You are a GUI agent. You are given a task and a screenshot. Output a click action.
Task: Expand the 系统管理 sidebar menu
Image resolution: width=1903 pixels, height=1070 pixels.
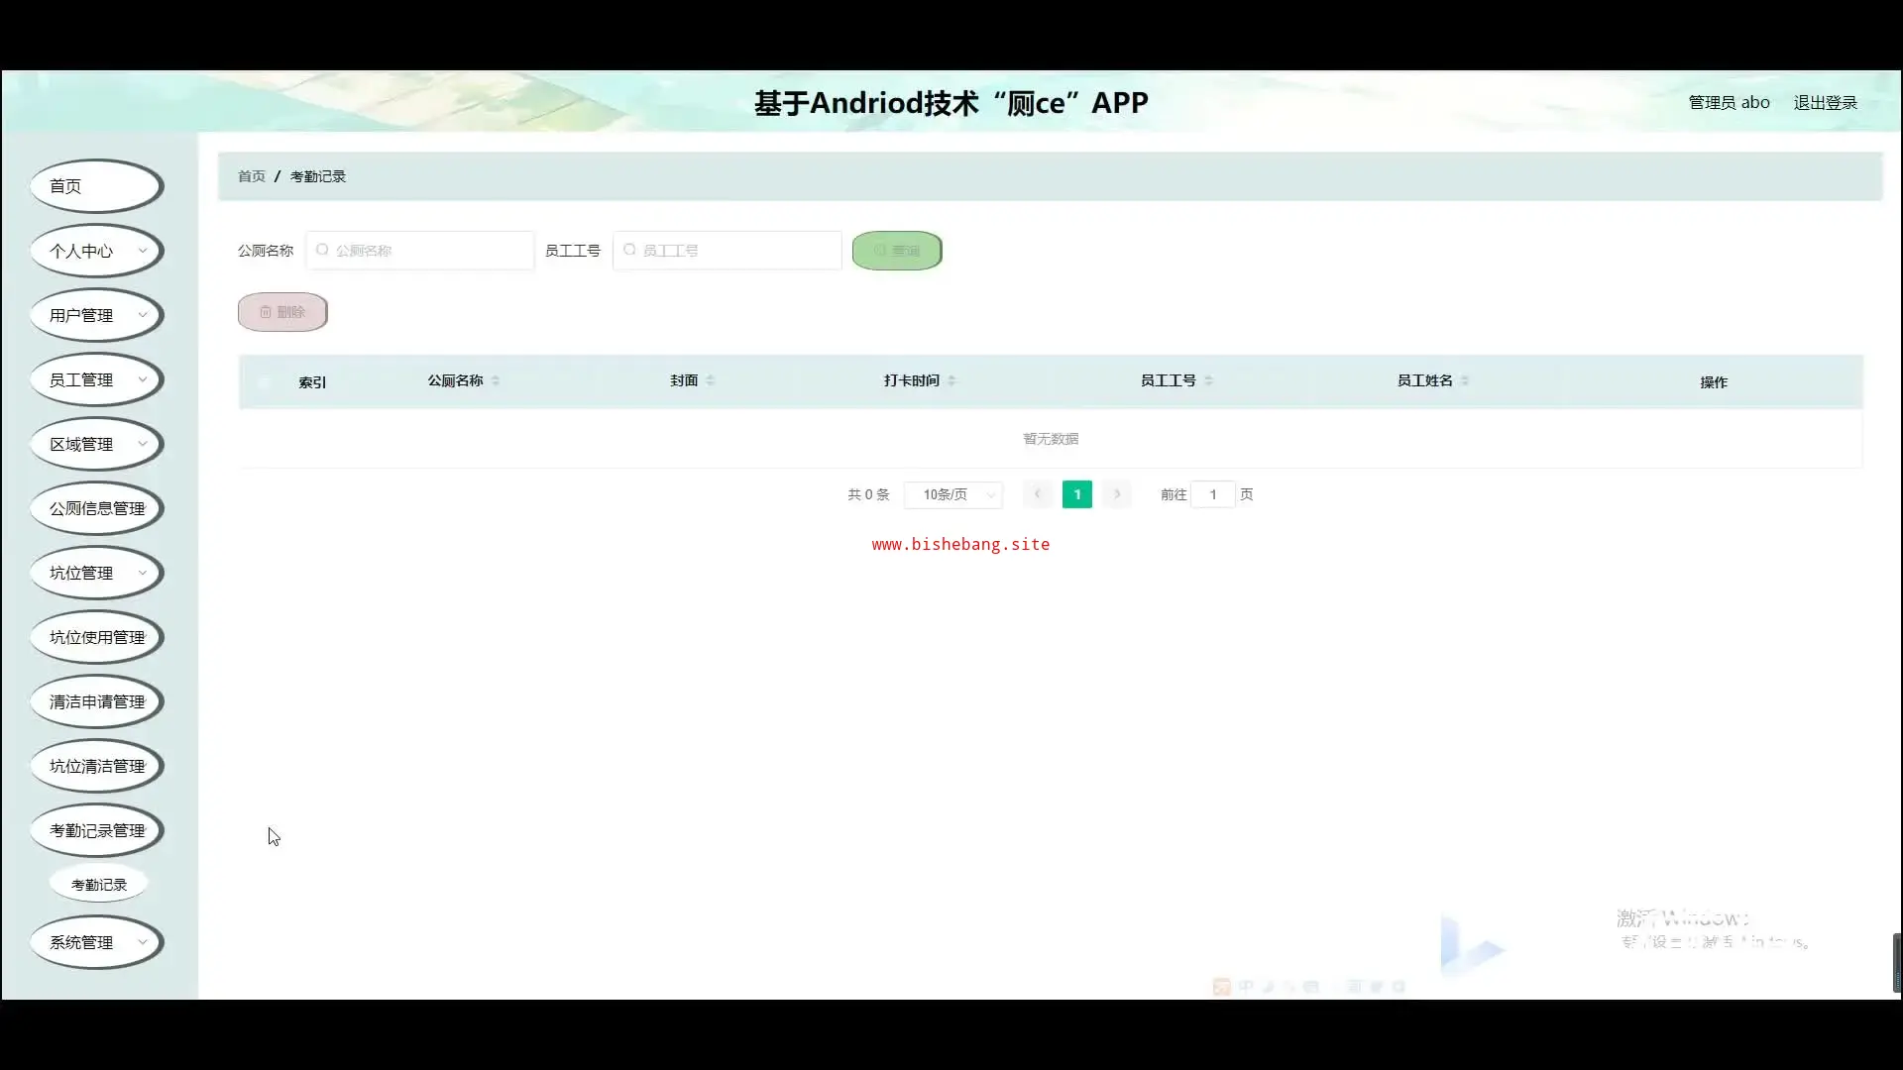click(x=96, y=942)
